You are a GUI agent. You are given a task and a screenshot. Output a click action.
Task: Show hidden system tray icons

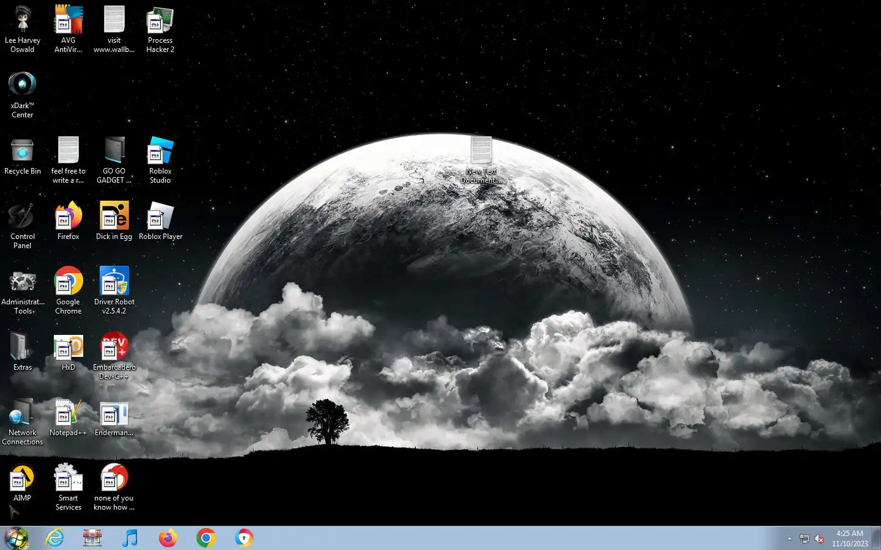click(789, 538)
